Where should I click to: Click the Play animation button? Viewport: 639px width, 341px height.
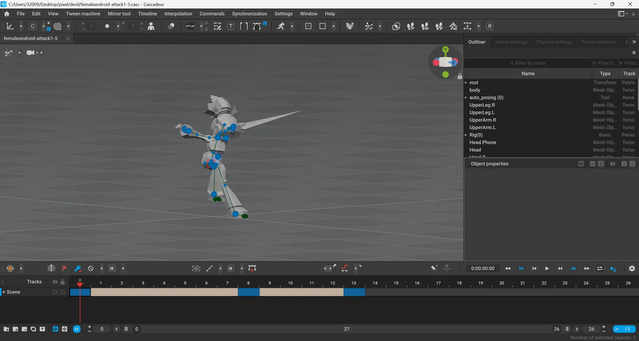tap(547, 268)
